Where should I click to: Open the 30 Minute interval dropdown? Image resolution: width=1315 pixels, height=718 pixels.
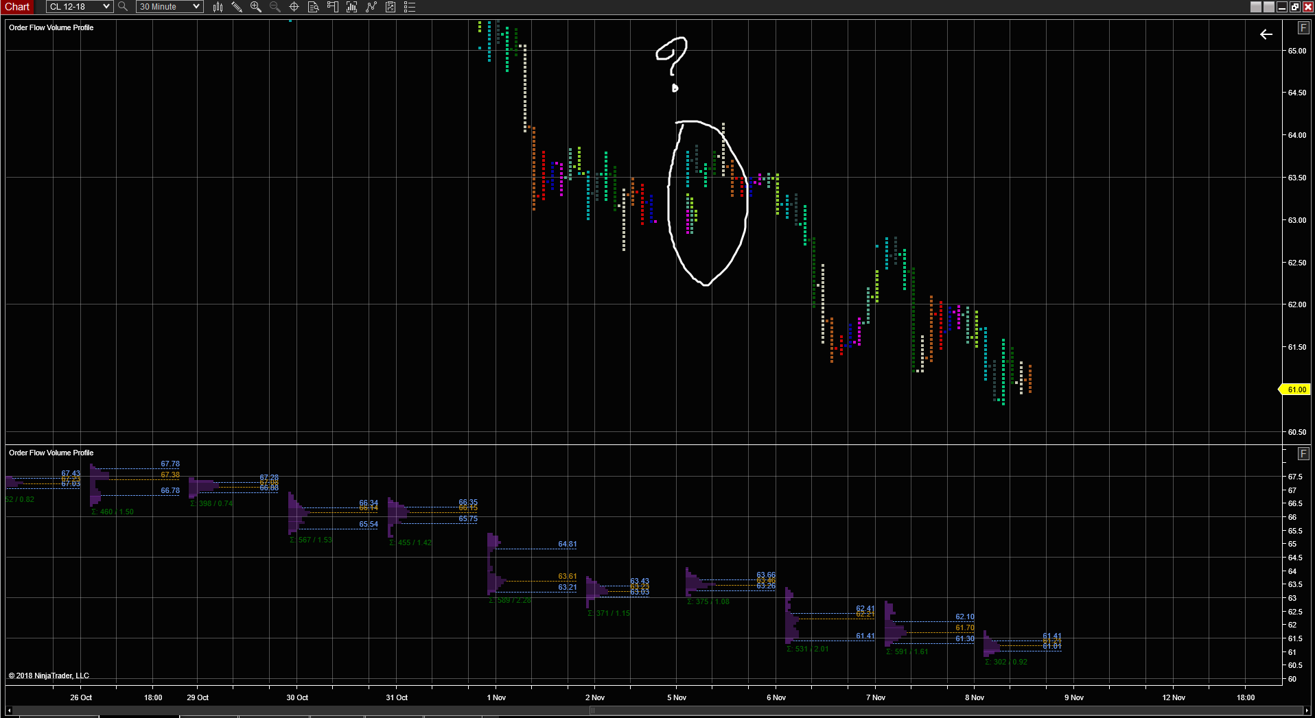click(170, 7)
